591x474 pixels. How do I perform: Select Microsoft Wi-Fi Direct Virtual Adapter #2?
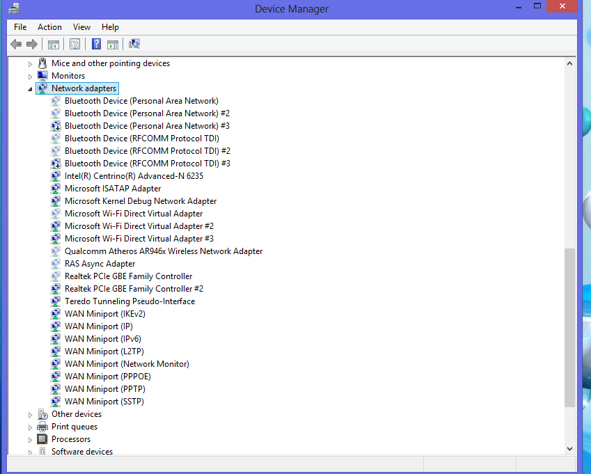tap(139, 226)
